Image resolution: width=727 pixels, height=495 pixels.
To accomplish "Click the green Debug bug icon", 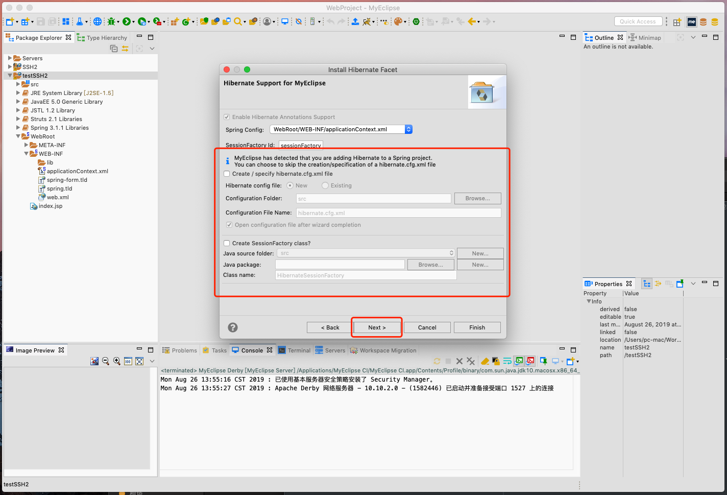I will click(111, 21).
